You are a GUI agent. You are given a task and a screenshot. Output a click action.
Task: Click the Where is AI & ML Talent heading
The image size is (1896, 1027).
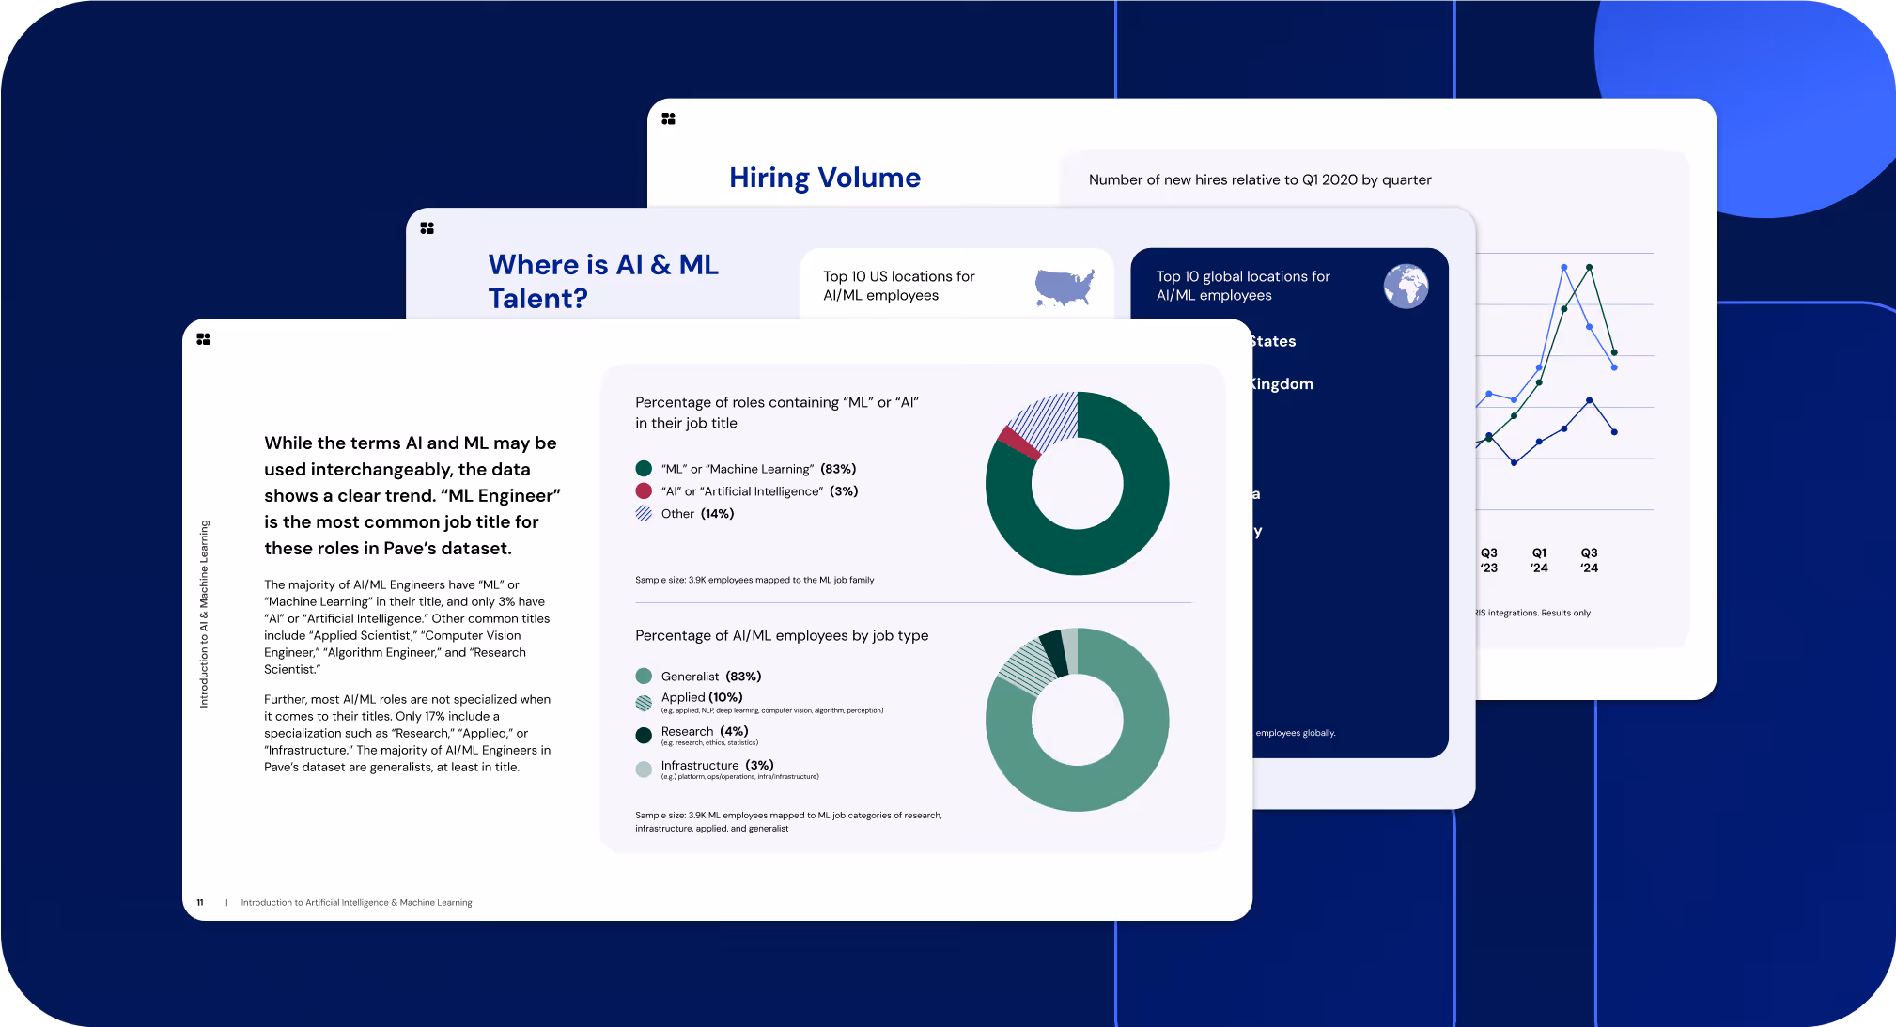pos(602,281)
